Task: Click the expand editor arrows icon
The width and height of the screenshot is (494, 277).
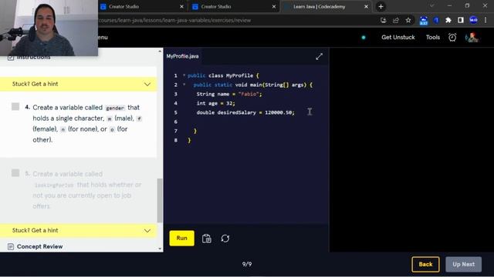Action: pos(319,56)
